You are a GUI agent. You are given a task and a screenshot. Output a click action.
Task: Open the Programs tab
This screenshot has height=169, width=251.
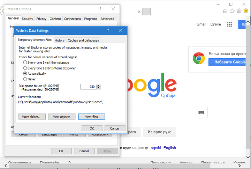91,19
